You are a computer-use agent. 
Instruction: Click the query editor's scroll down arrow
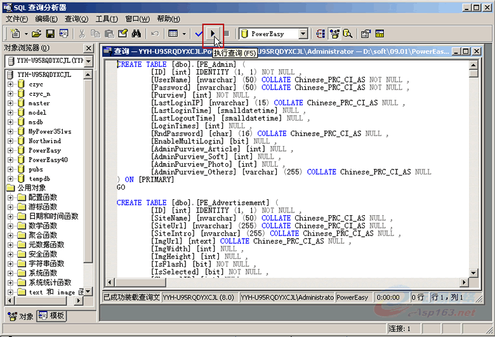click(473, 273)
